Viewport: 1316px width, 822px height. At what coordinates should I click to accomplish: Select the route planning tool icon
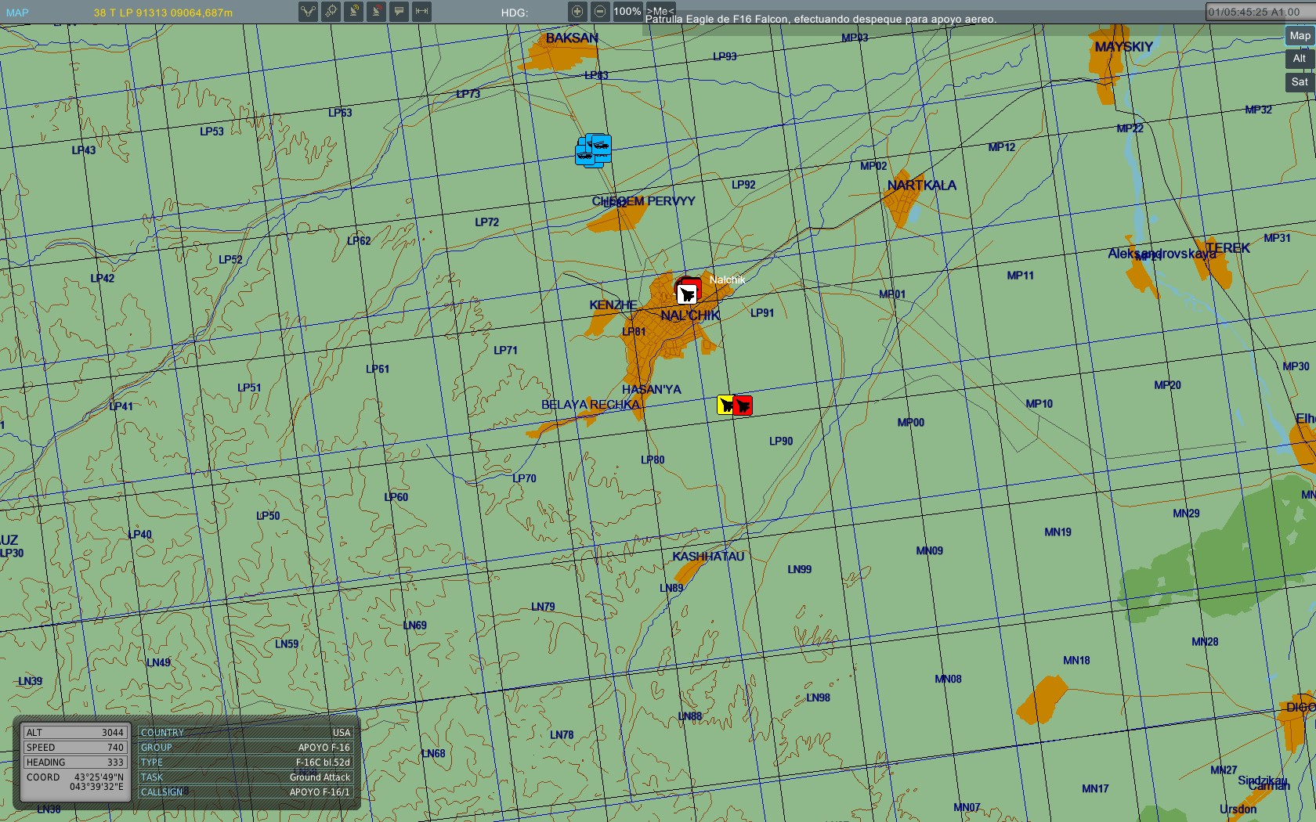(309, 12)
